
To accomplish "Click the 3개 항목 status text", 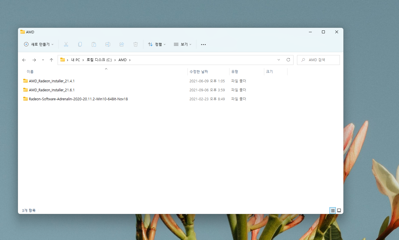I will (29, 210).
